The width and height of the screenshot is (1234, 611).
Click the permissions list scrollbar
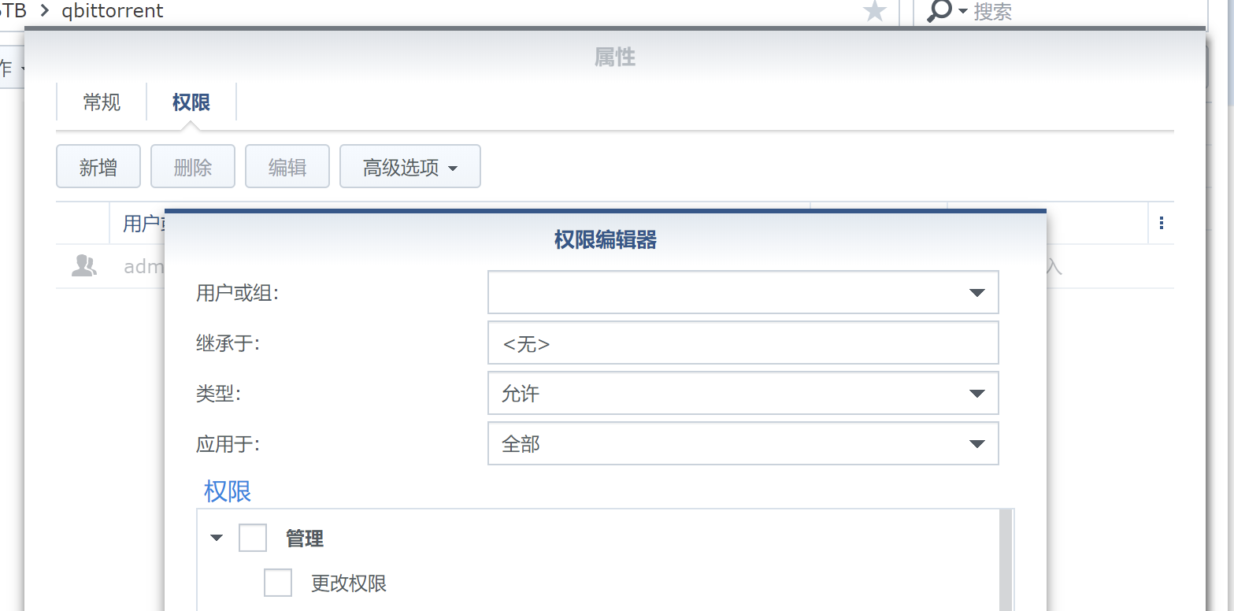[x=1005, y=559]
